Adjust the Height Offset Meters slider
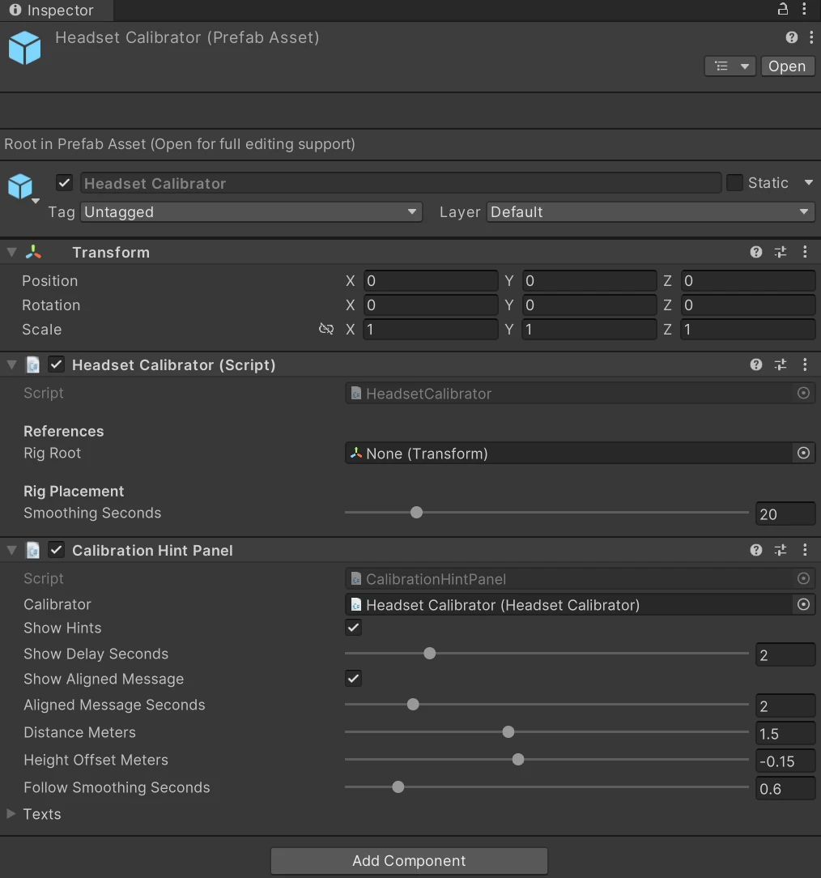Viewport: 821px width, 878px height. [547, 759]
